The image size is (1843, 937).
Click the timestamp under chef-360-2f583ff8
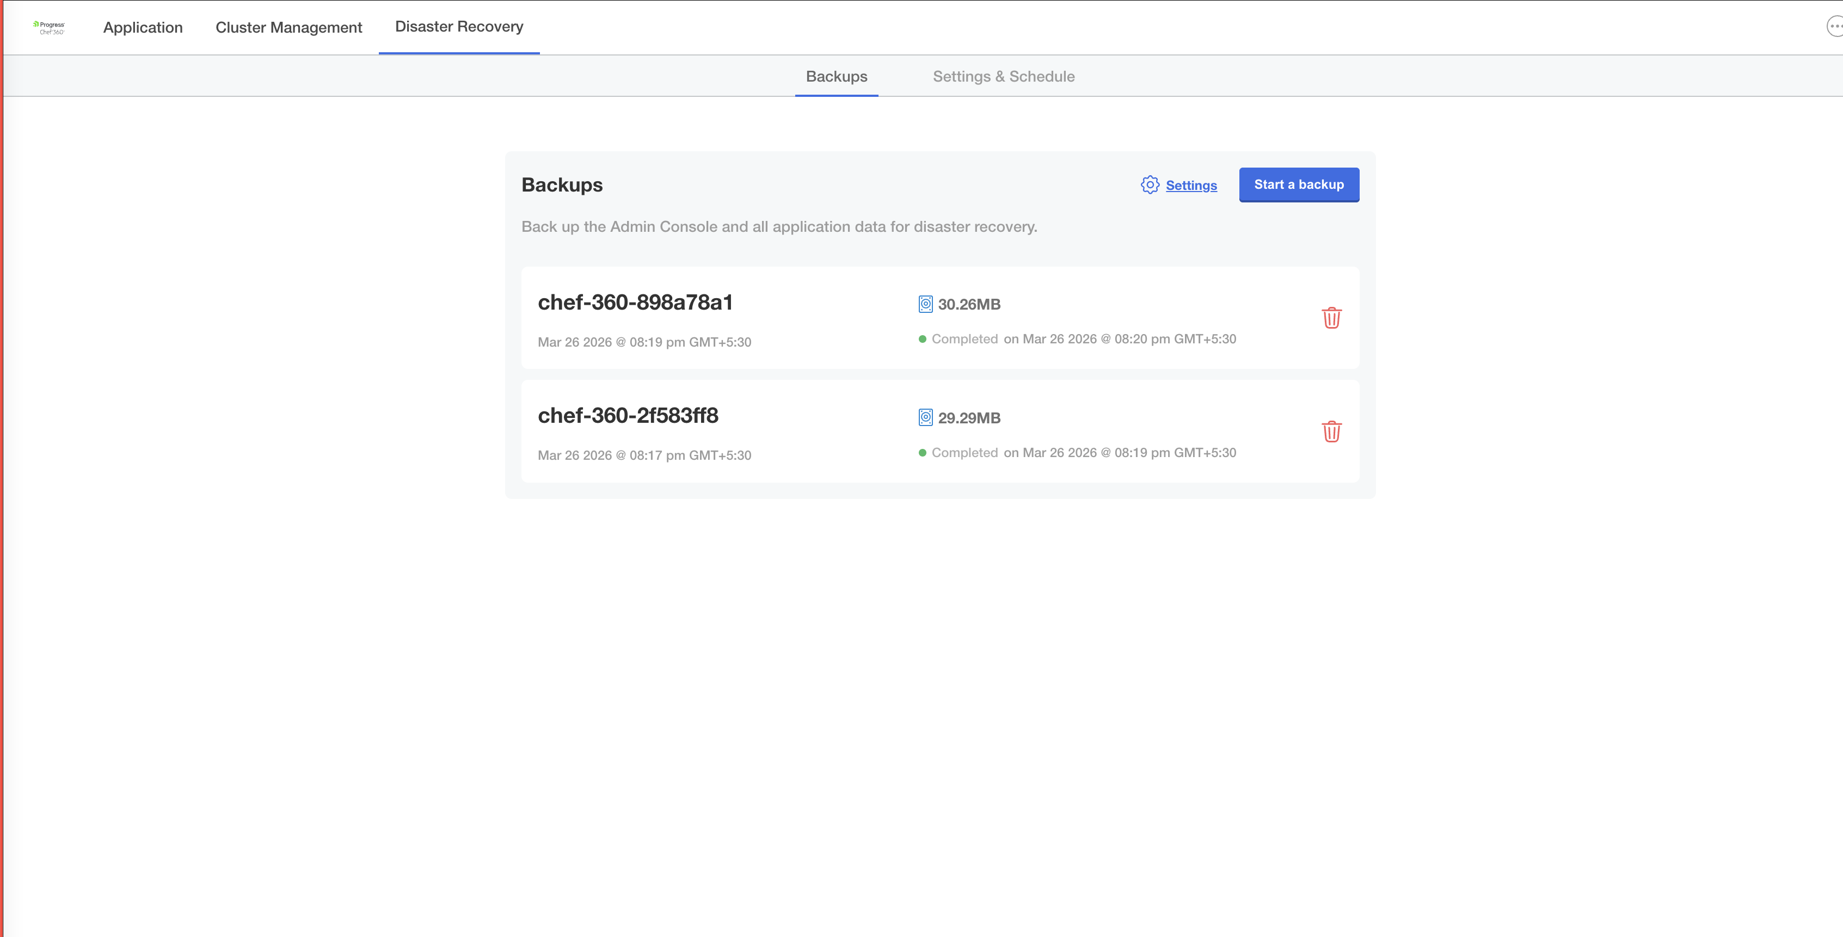(644, 455)
